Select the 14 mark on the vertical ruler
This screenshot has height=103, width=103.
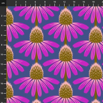click(x=2, y=74)
